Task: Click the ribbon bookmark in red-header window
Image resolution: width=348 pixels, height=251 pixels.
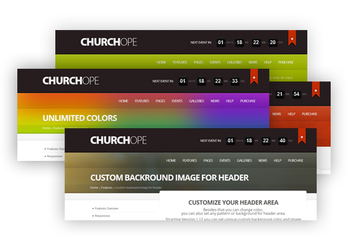Action: tap(316, 89)
